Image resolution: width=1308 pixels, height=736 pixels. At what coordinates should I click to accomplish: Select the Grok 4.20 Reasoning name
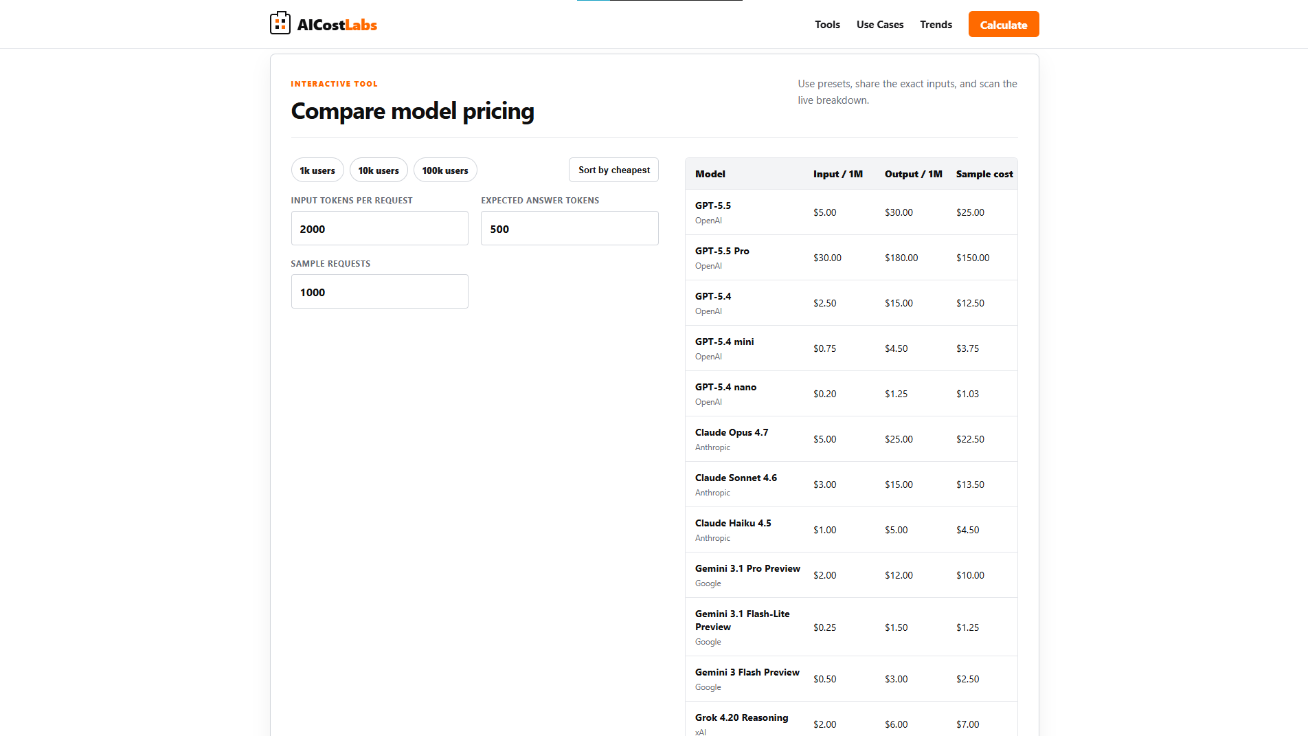point(741,717)
